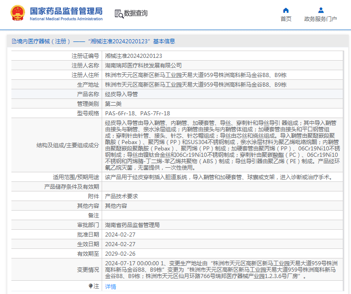The image size is (351, 294).
Task: Click the 产品技术要求 attachment value
Action: click(121, 196)
